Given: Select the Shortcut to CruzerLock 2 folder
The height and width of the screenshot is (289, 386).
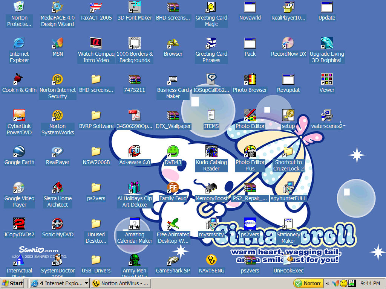Looking at the screenshot, I should [288, 151].
